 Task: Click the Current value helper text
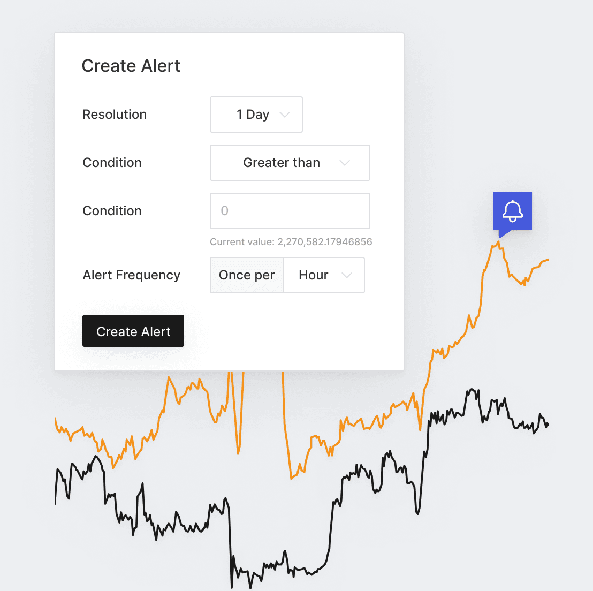(x=291, y=242)
